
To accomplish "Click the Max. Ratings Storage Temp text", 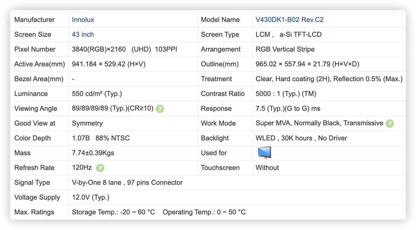I will [113, 212].
